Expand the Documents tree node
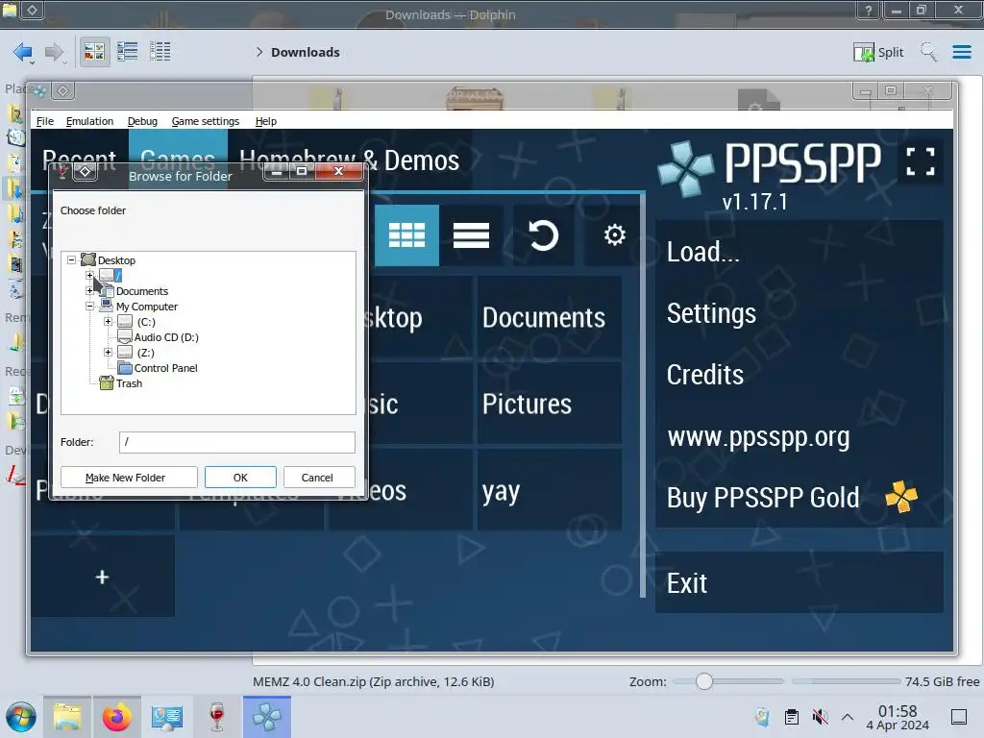Viewport: 984px width, 738px height. (x=89, y=290)
